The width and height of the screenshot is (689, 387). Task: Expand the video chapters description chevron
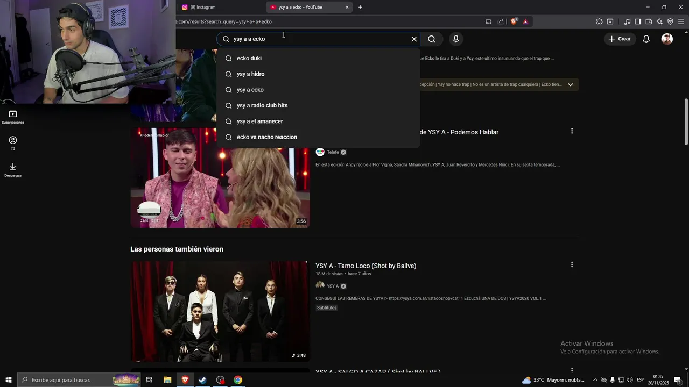pyautogui.click(x=571, y=84)
